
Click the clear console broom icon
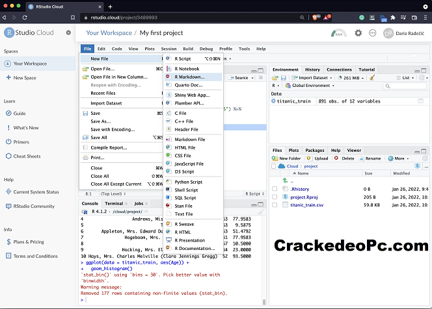coord(261,212)
